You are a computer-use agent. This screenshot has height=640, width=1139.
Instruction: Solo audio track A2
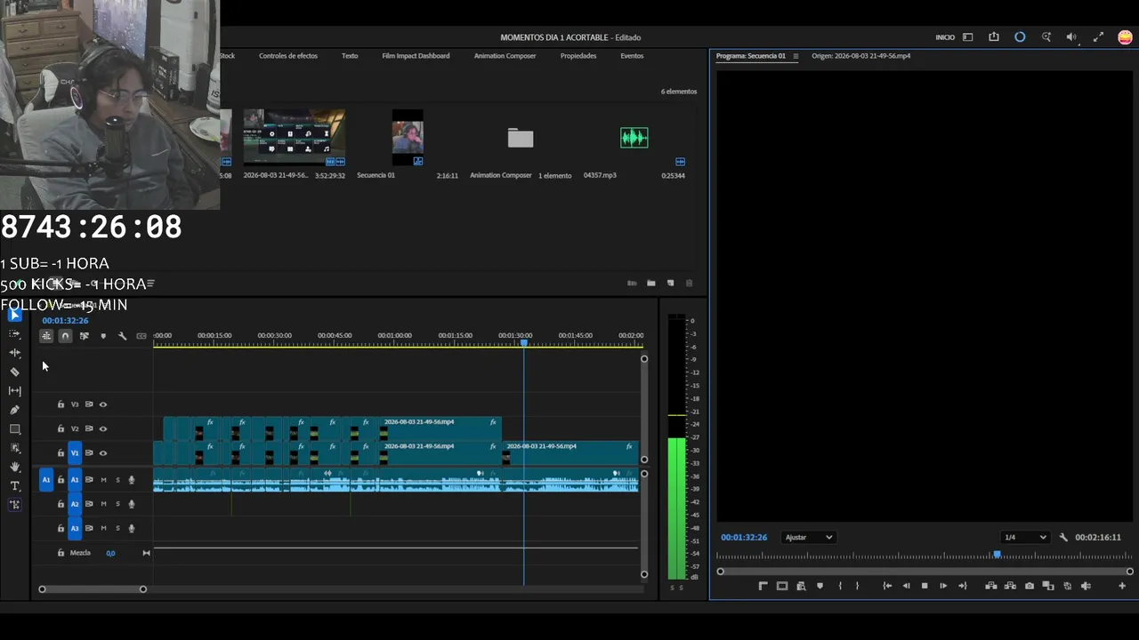pyautogui.click(x=117, y=504)
